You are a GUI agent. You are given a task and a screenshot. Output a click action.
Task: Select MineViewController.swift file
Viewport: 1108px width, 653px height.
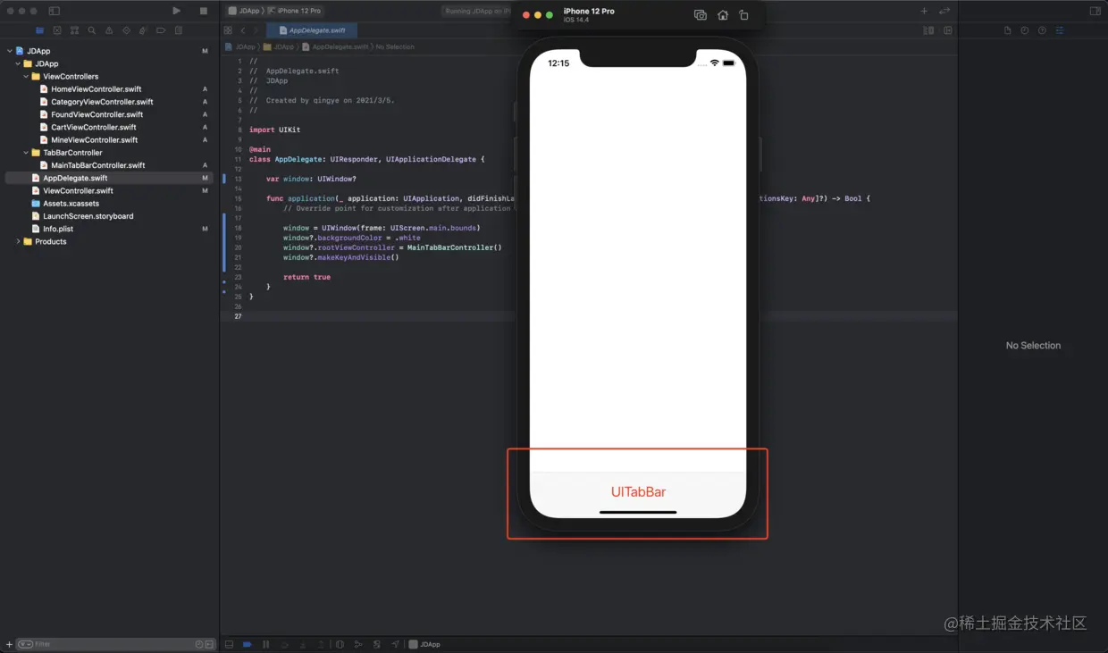94,139
